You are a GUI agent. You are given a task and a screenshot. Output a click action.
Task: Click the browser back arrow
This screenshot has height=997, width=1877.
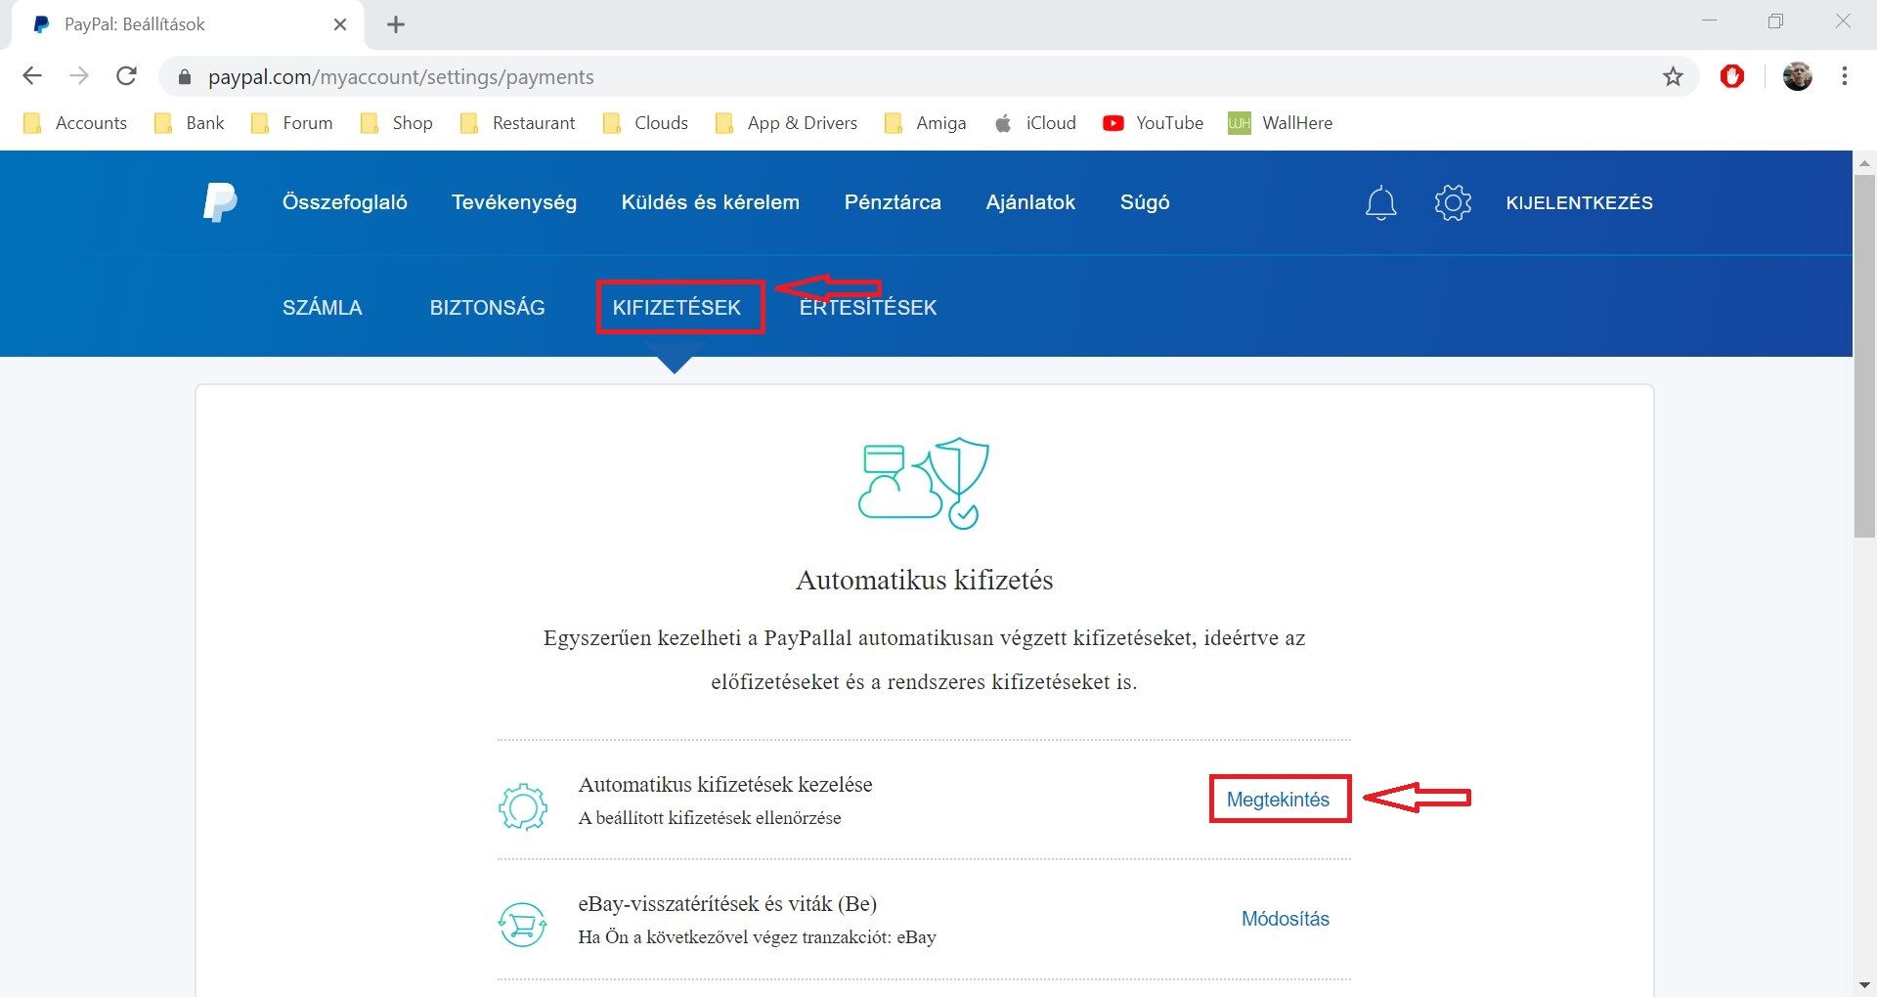point(32,76)
